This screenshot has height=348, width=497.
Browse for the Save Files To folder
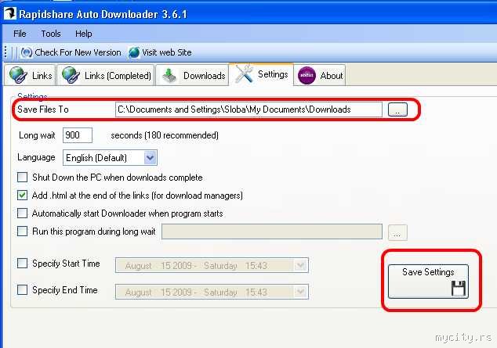(x=397, y=109)
